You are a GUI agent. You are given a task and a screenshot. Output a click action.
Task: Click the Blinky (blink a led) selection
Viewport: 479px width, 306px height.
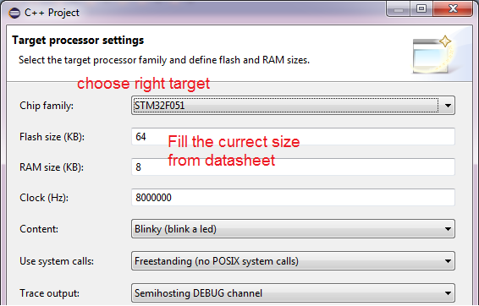pyautogui.click(x=175, y=229)
